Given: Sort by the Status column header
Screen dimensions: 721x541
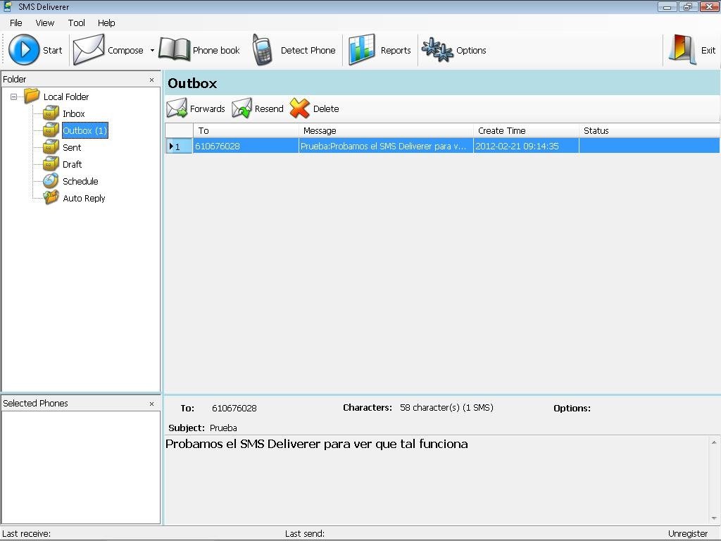Looking at the screenshot, I should tap(649, 130).
